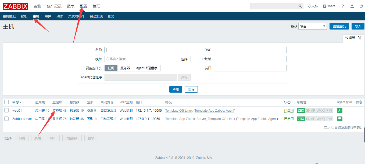Sort hosts by 名称 column

click(17, 102)
